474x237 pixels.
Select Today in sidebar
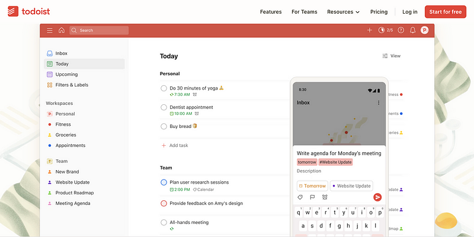coord(84,64)
